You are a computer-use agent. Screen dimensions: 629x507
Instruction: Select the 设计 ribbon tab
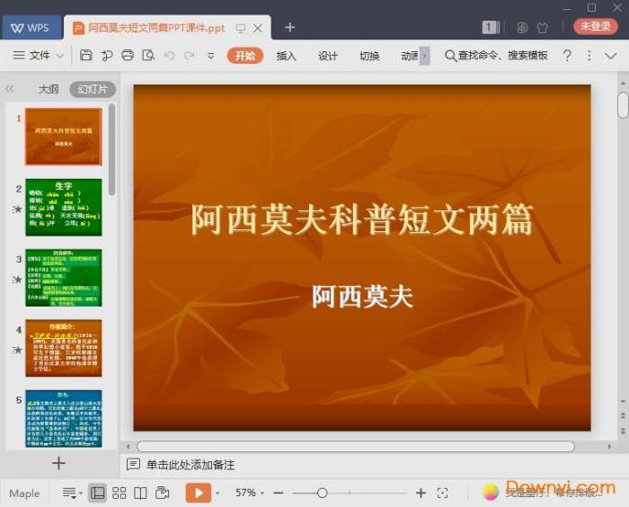click(328, 56)
